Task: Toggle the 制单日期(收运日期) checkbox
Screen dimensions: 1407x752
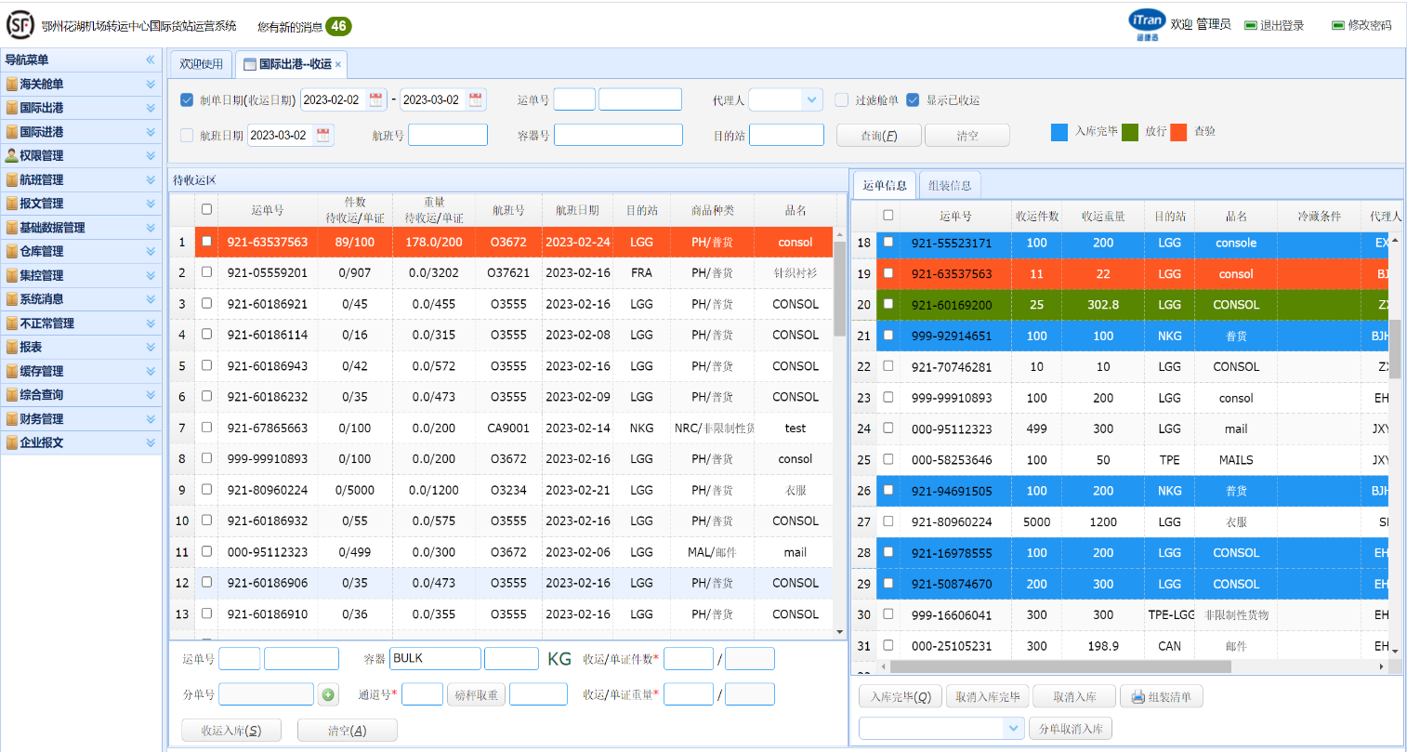Action: click(187, 99)
